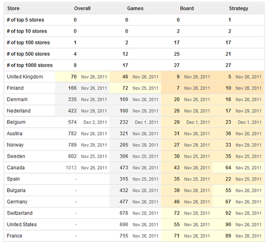Click United Kingdom's Overall rank 70 cell

click(73, 77)
